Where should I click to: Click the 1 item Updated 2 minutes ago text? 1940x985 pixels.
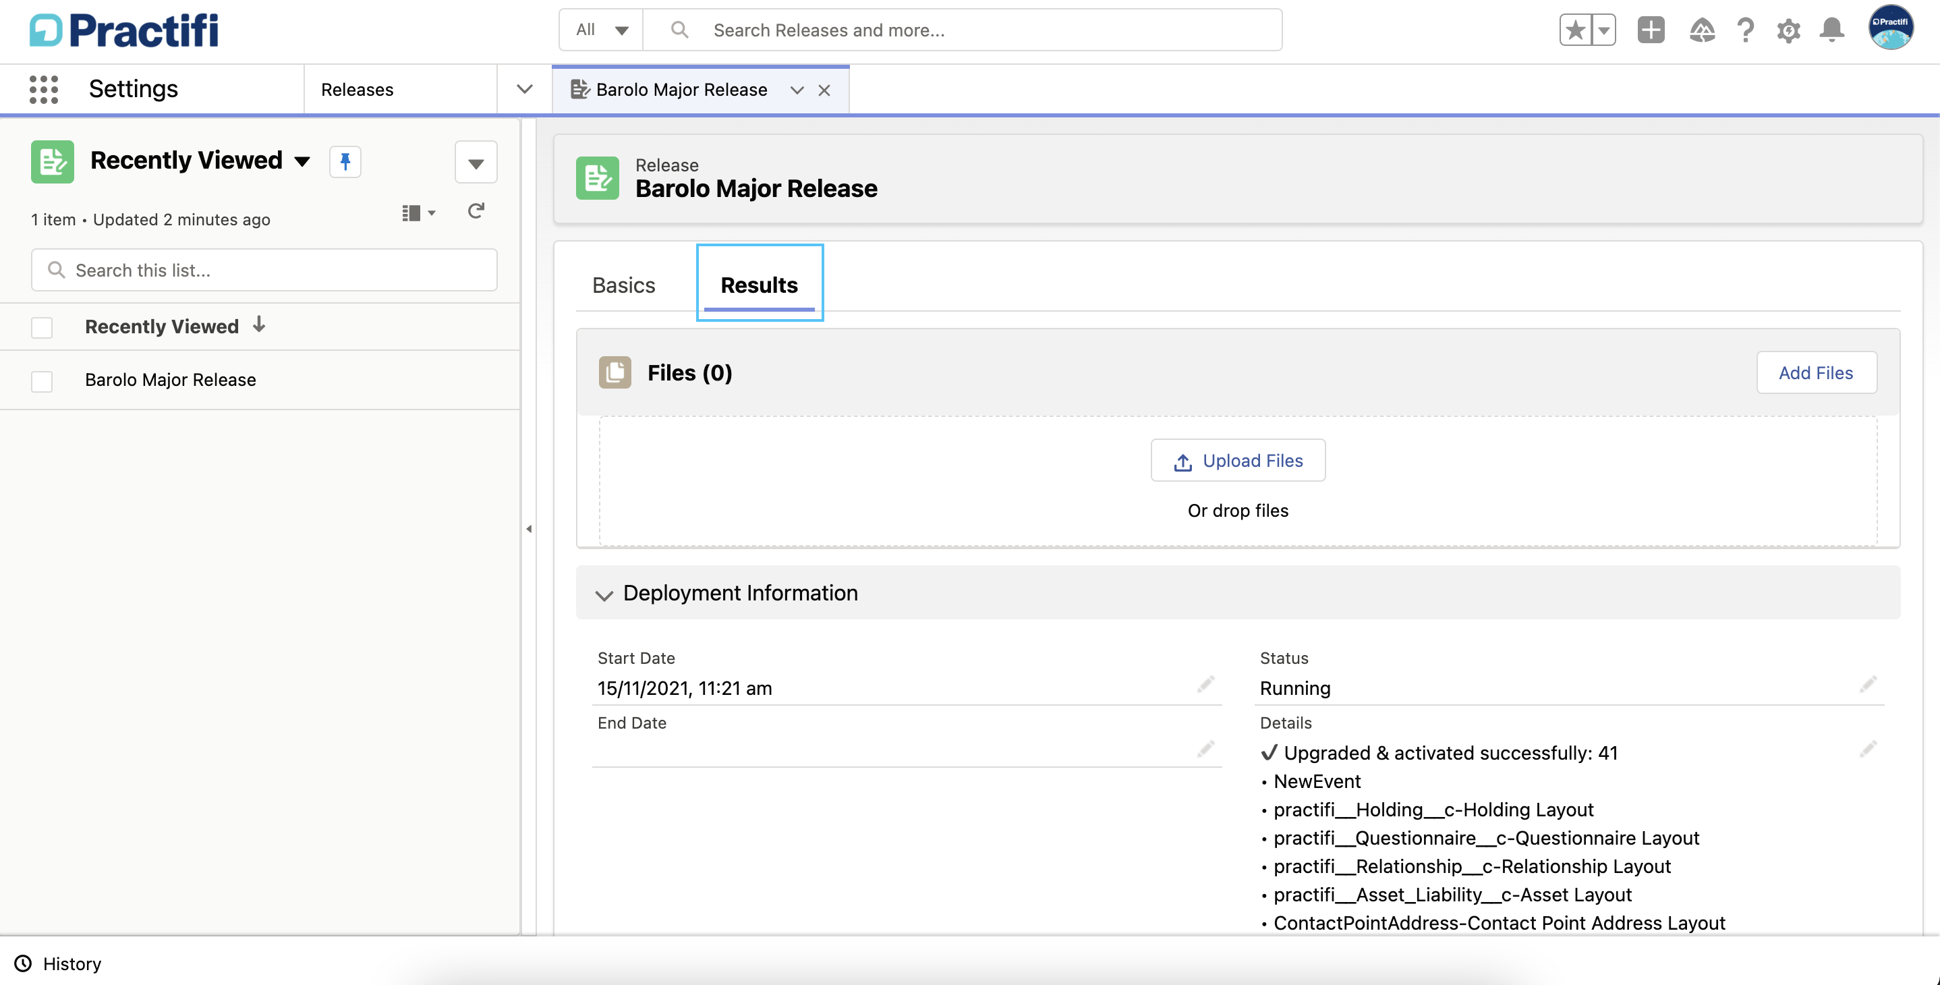(x=150, y=219)
